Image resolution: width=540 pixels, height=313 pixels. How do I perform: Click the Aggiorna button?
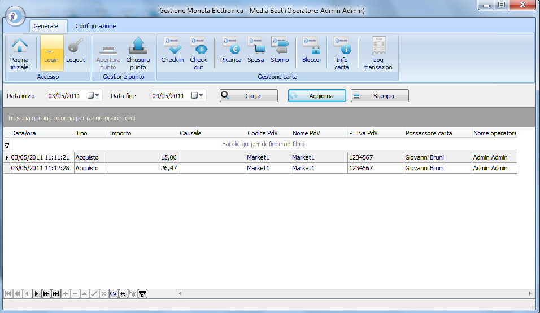point(317,96)
